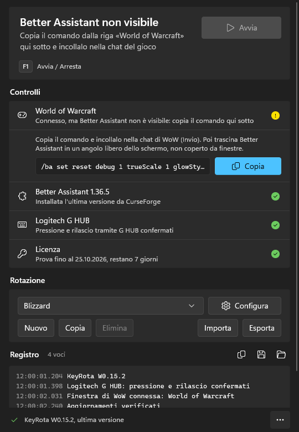The width and height of the screenshot is (299, 432).
Task: Click the window's vertical scrollbar
Action: click(297, 186)
